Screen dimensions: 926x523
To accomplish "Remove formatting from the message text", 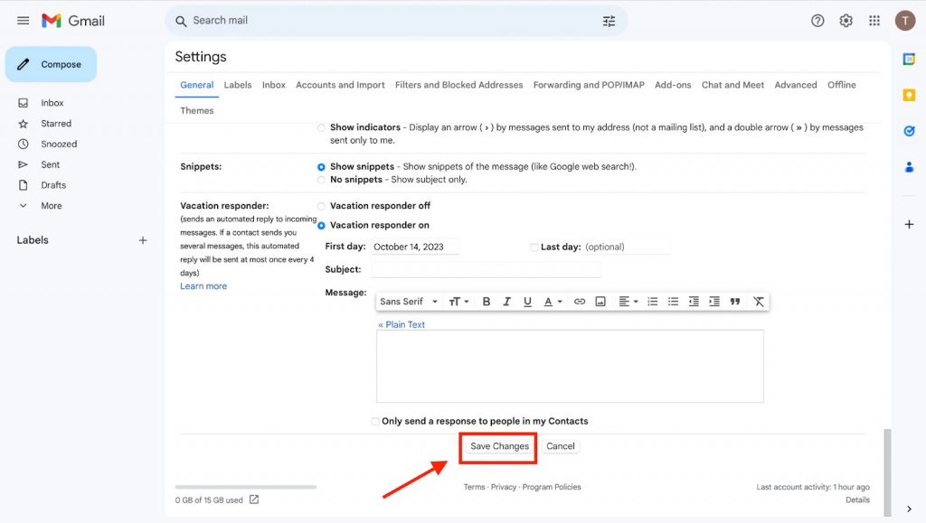I will [x=759, y=301].
